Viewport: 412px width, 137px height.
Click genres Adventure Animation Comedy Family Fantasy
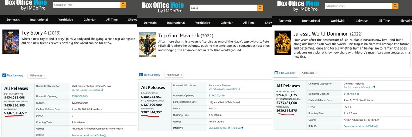pos(97,129)
